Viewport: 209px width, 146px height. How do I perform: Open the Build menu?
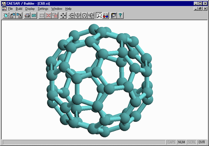(x=19, y=9)
